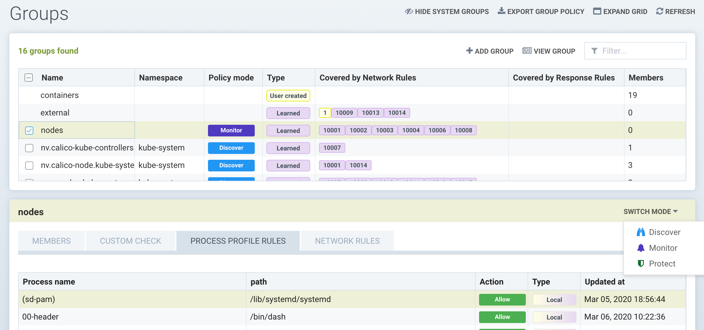Choose the Discover binoculars mode option

coord(658,232)
